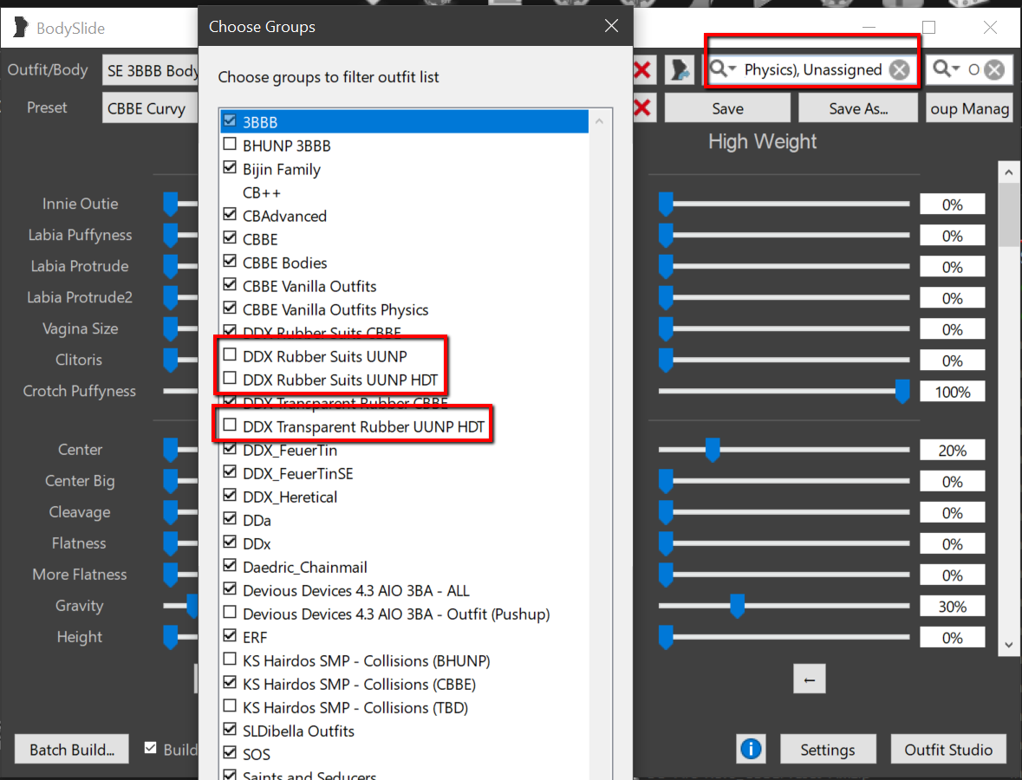Open the group filter magnifier icon
This screenshot has width=1022, height=780.
(x=722, y=68)
